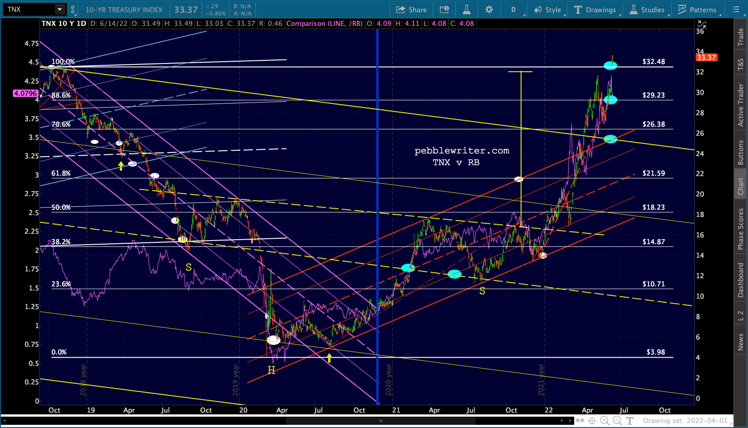Click the 'R: 0.46' range readout
The height and width of the screenshot is (428, 748).
pos(271,24)
